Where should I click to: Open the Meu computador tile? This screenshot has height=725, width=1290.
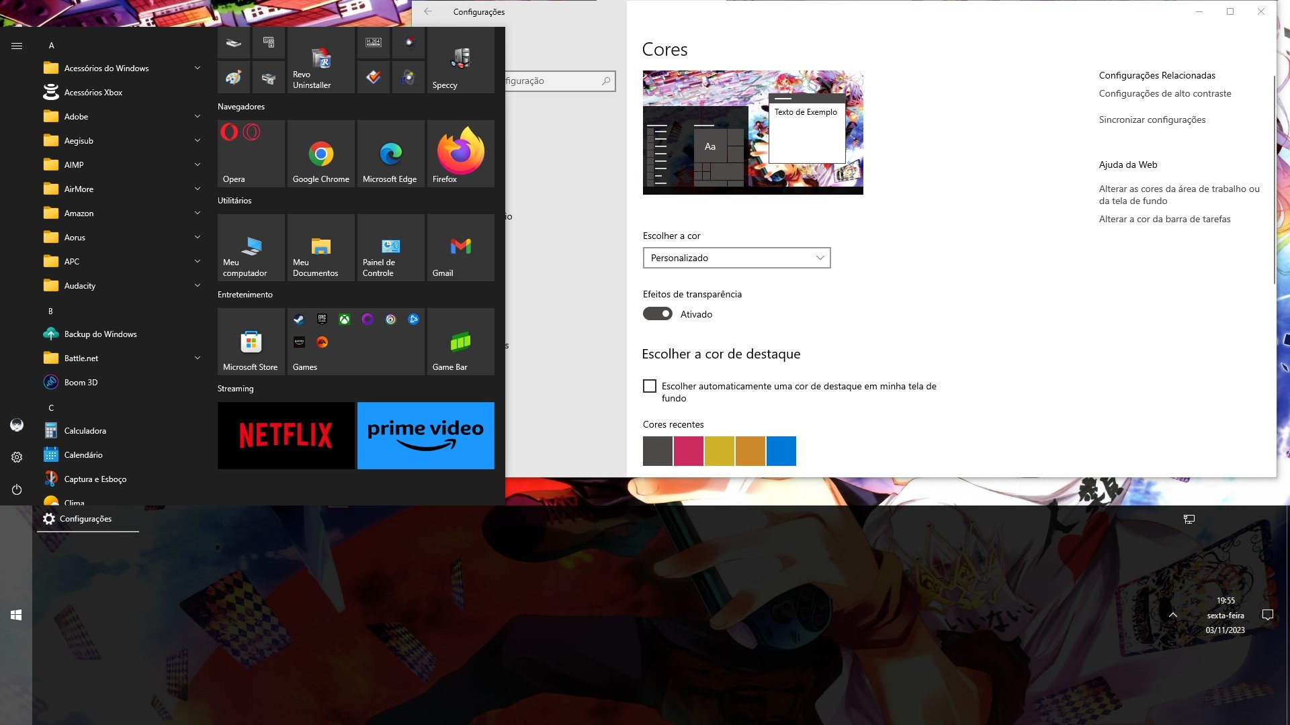pos(251,248)
